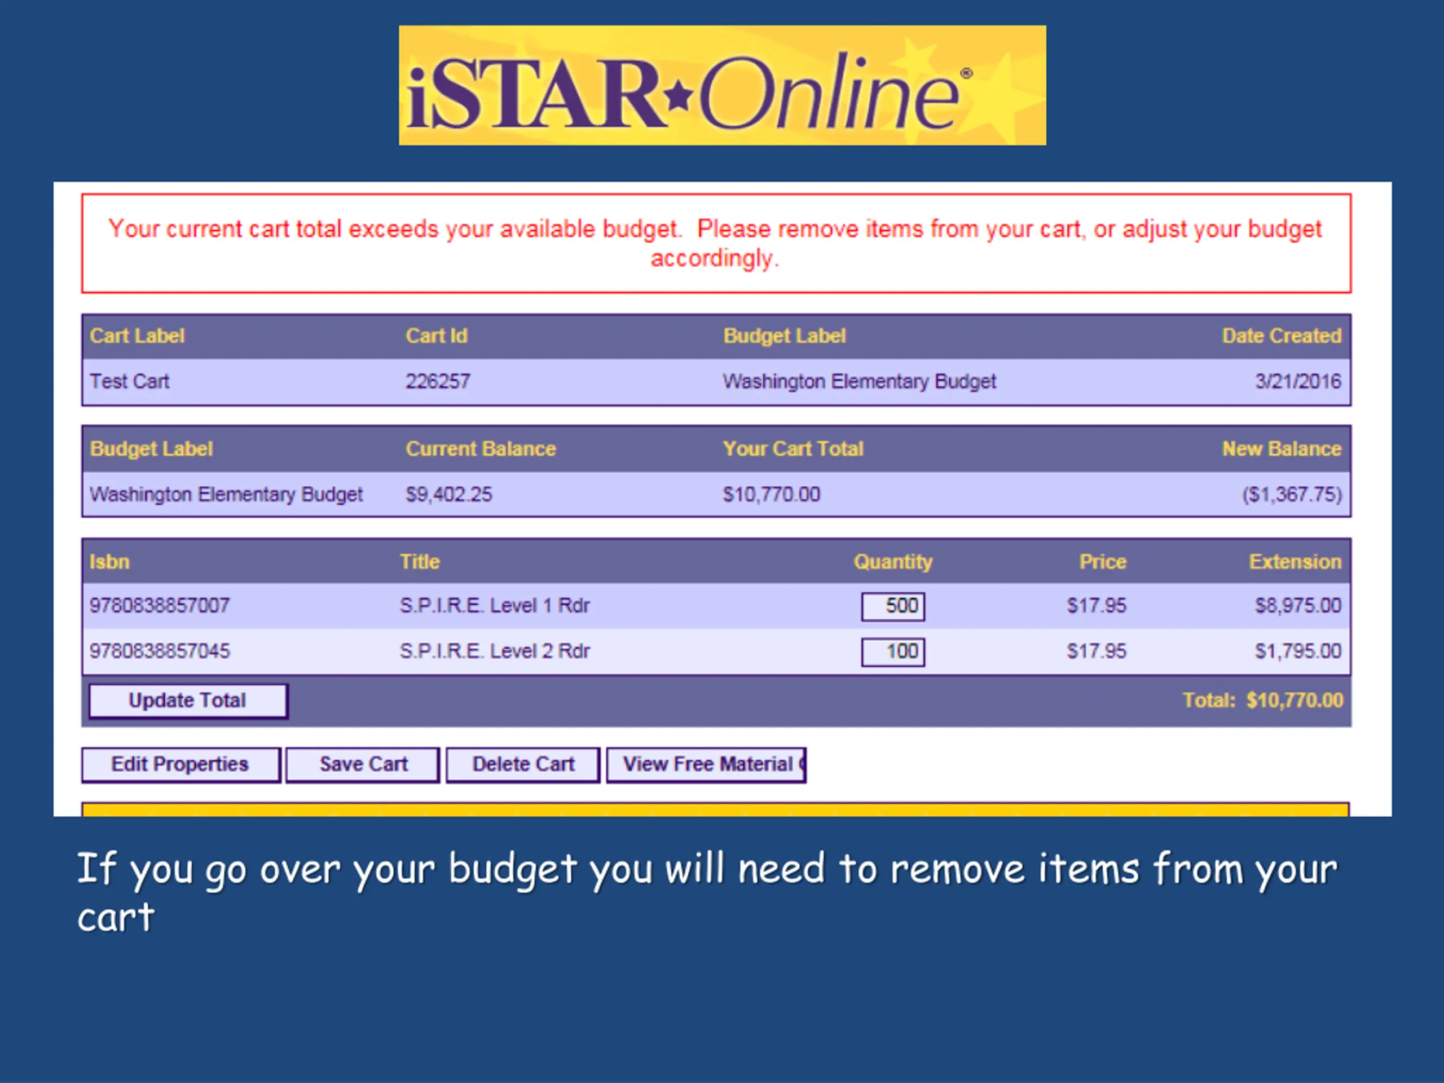Click the Update Total button
The width and height of the screenshot is (1444, 1083).
(188, 701)
